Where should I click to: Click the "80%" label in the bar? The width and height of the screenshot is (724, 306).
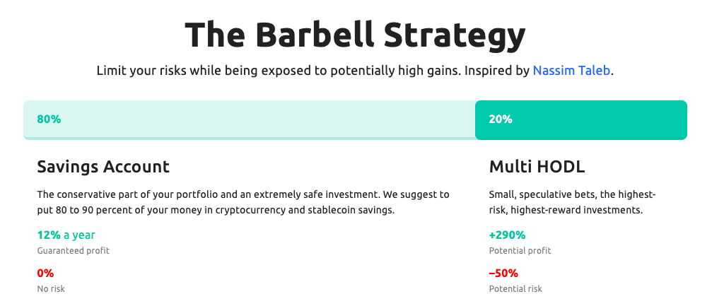[x=49, y=119]
